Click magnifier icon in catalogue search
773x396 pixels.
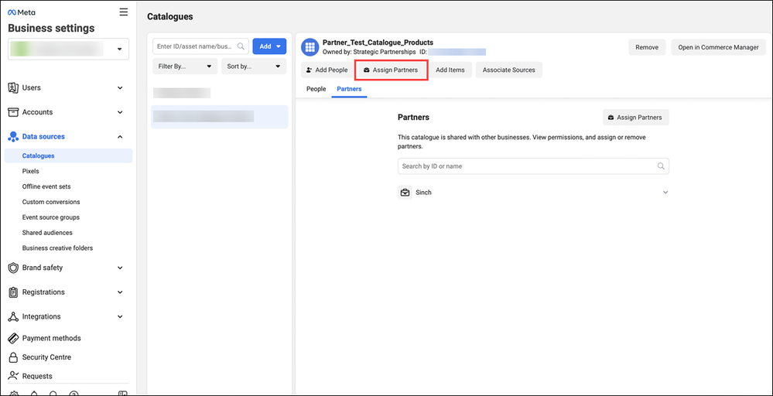click(x=241, y=46)
